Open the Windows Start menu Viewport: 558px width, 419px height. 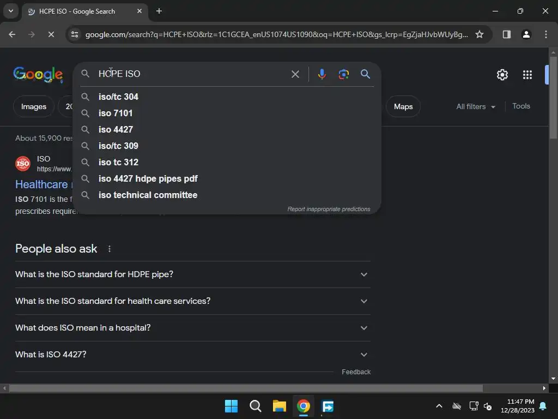pos(231,406)
